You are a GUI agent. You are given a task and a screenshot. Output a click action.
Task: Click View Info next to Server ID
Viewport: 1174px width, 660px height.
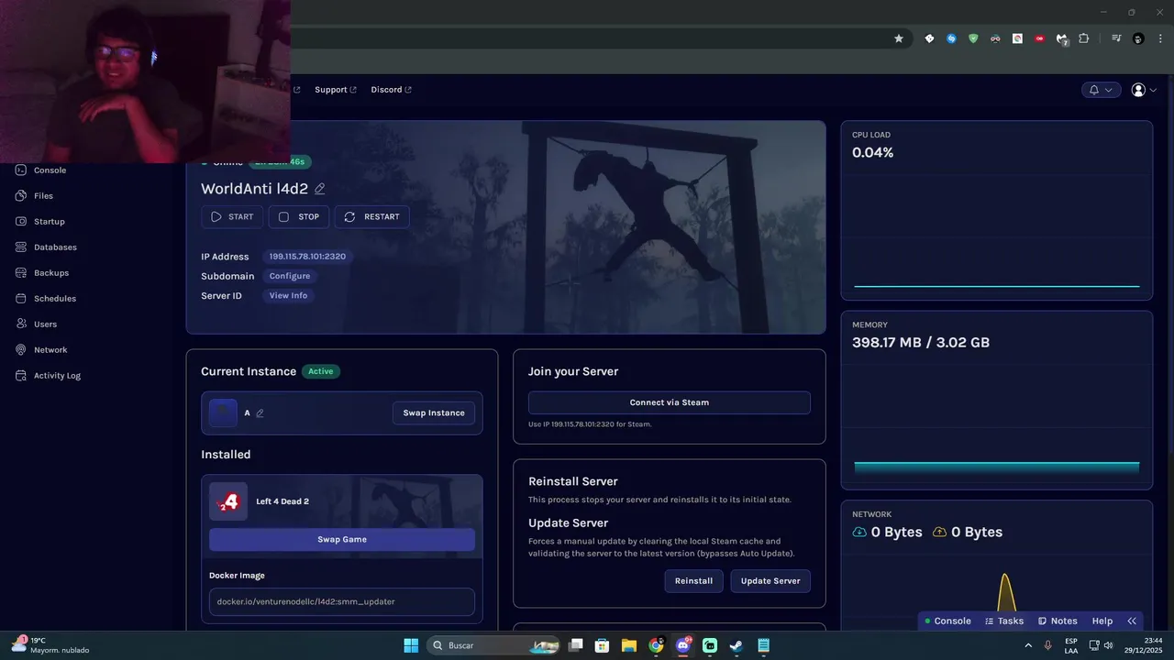pos(288,296)
